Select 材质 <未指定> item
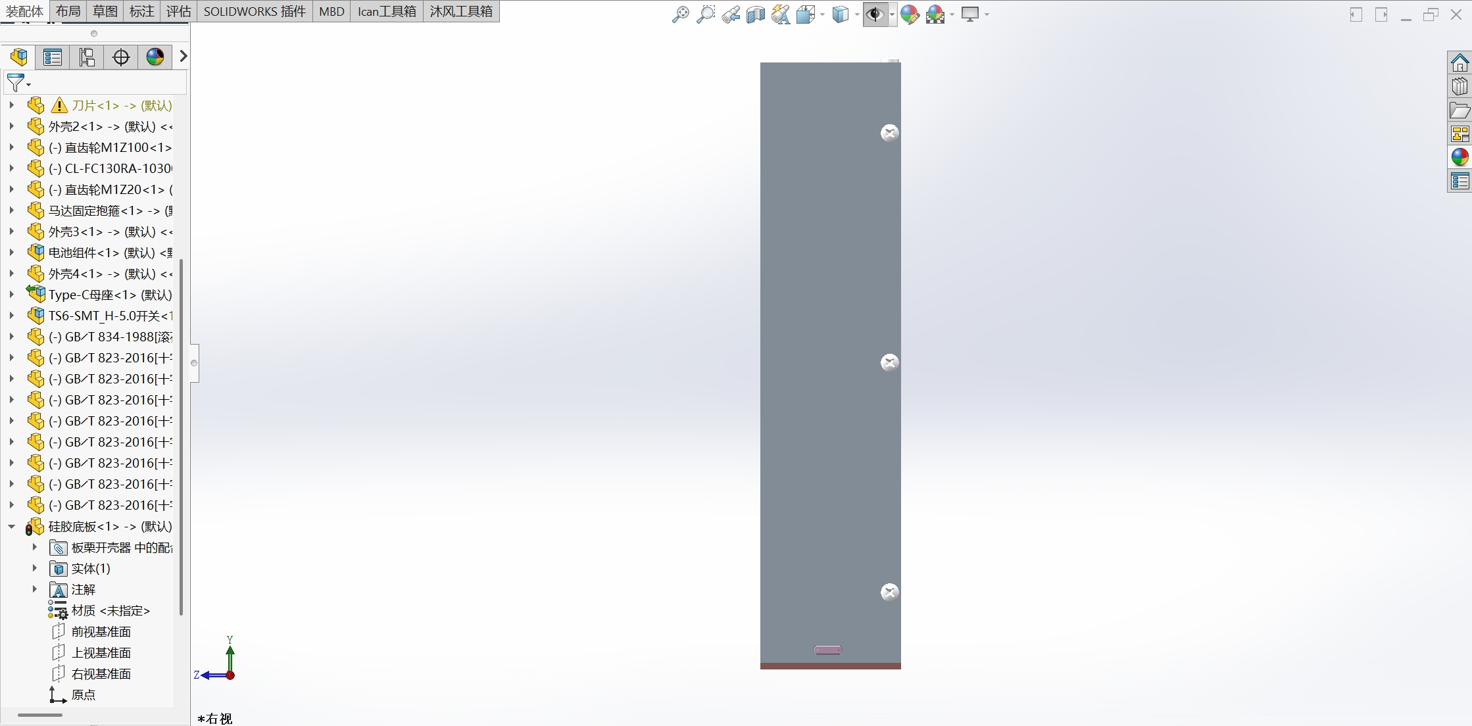 [99, 611]
